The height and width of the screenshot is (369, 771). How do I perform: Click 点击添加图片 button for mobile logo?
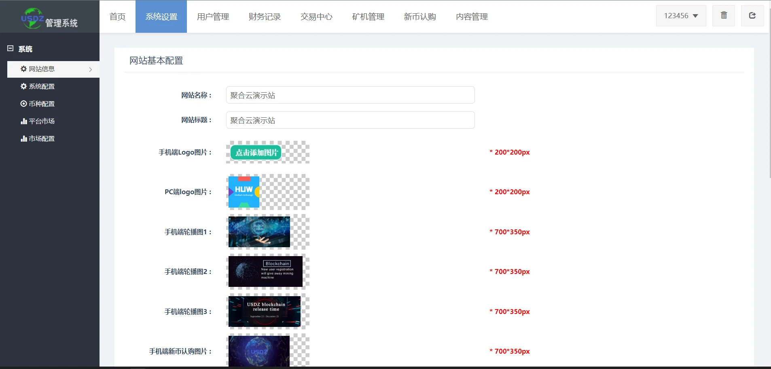click(x=256, y=153)
